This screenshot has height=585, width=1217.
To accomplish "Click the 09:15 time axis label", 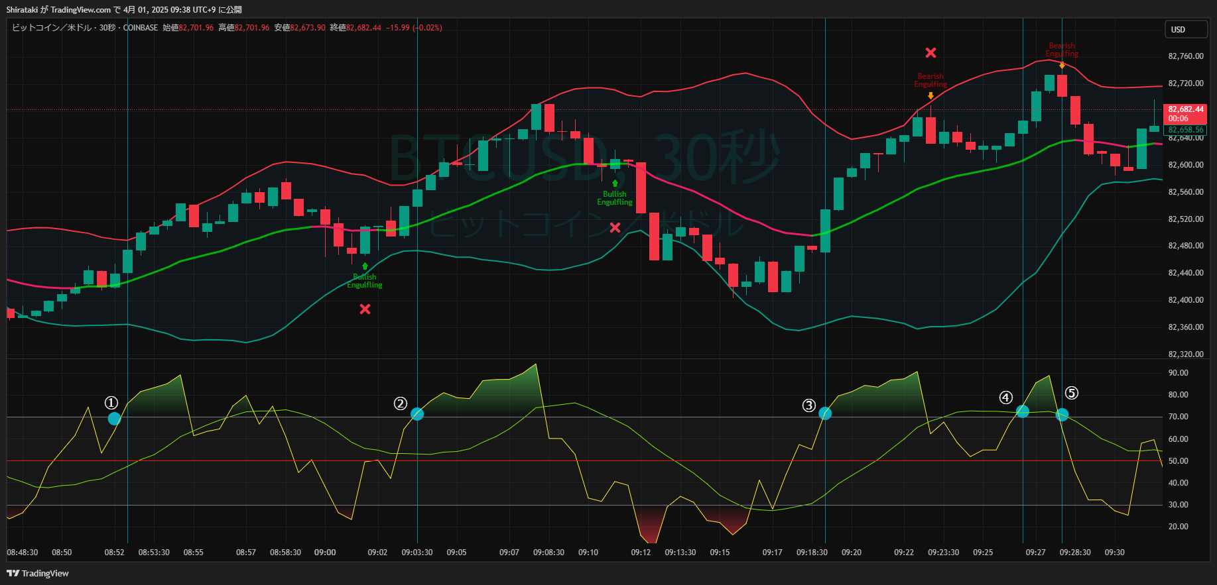I will point(720,553).
